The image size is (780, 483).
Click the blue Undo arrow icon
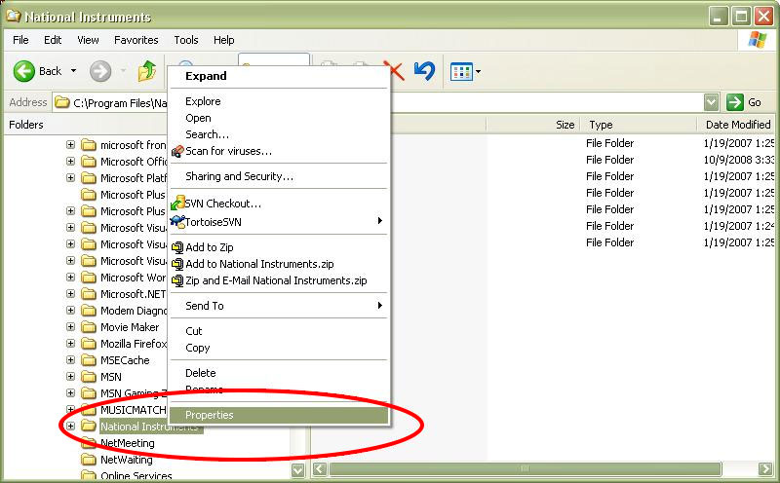coord(425,71)
